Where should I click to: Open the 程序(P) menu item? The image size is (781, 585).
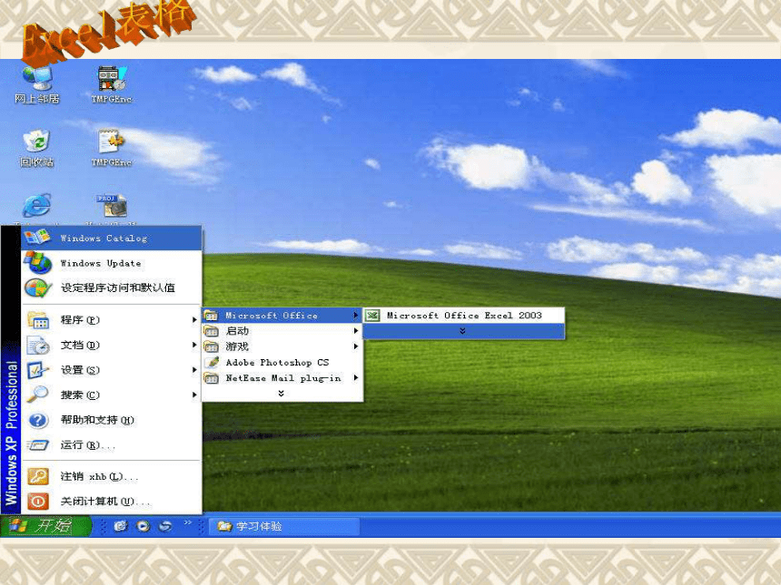click(112, 320)
